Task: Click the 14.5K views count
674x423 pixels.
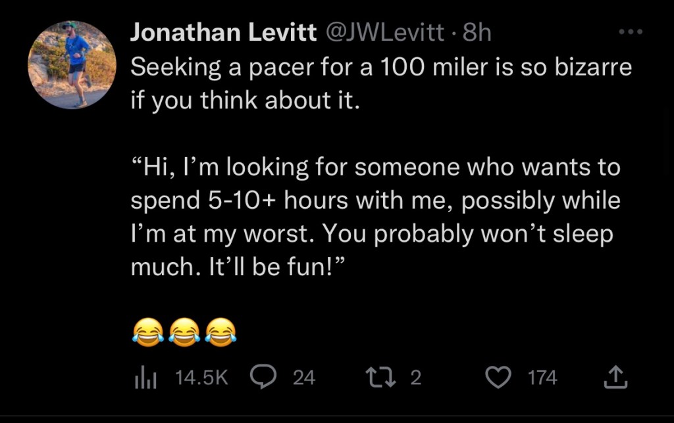Action: (201, 377)
